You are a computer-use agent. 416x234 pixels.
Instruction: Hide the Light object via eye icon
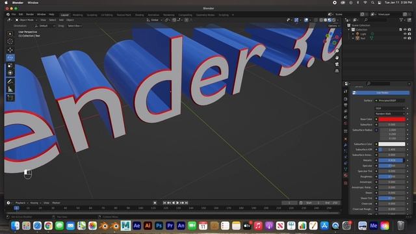(405, 34)
